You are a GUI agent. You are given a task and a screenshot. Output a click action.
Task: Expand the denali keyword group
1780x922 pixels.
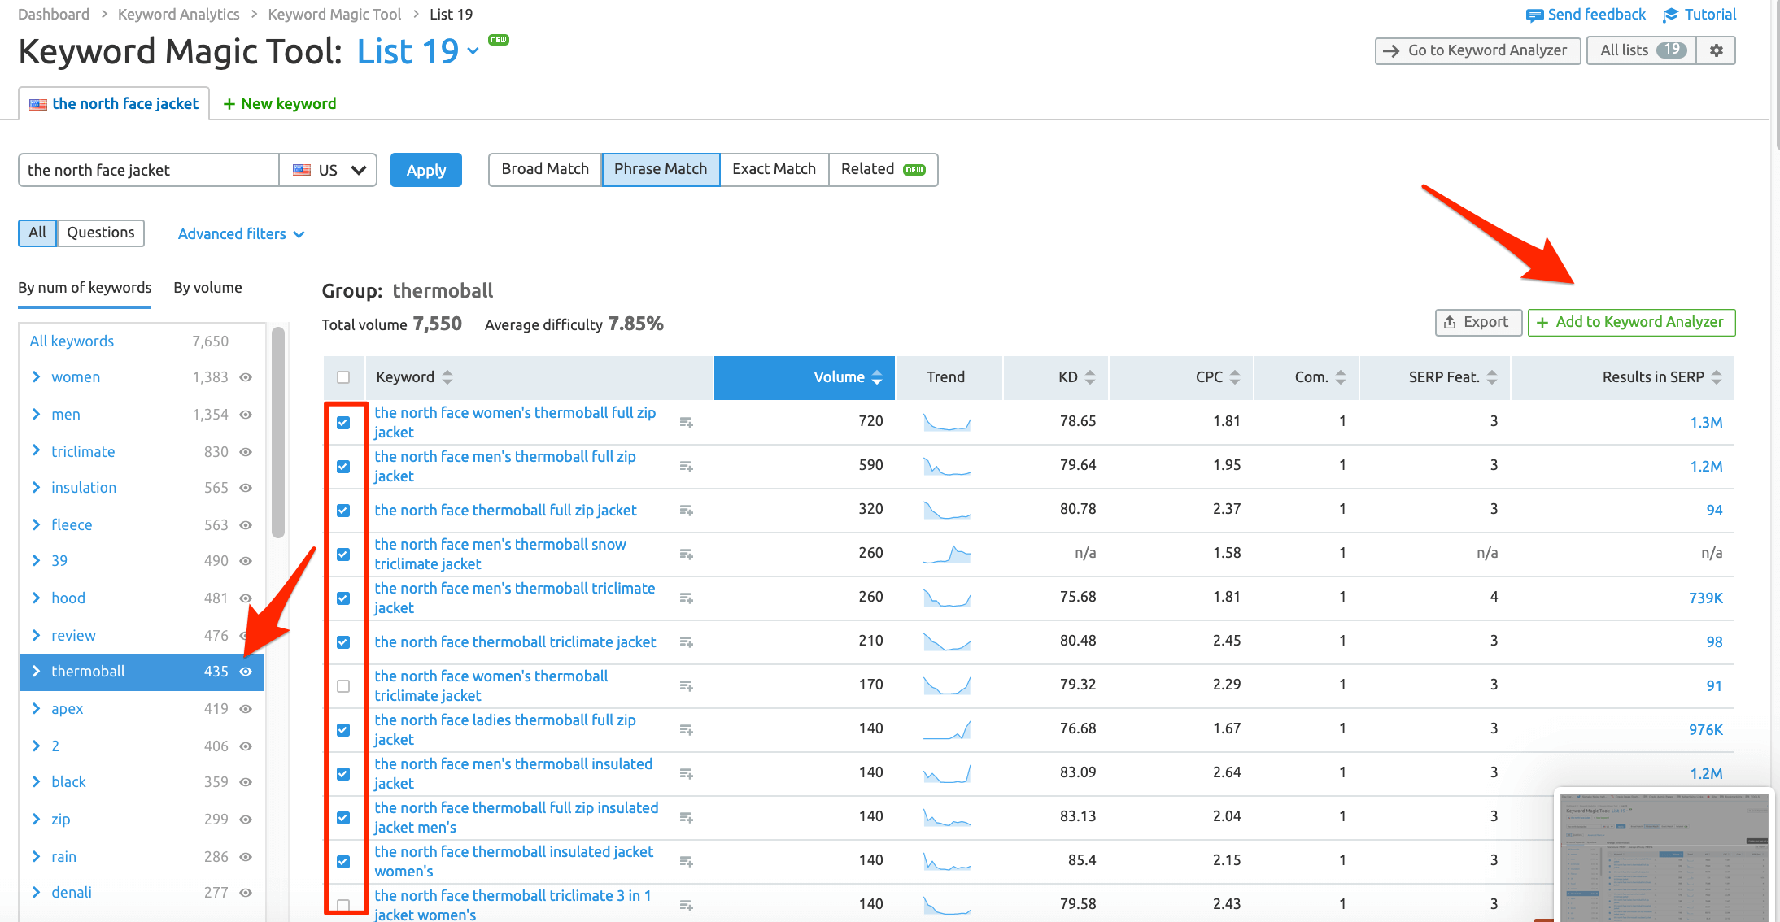point(36,892)
